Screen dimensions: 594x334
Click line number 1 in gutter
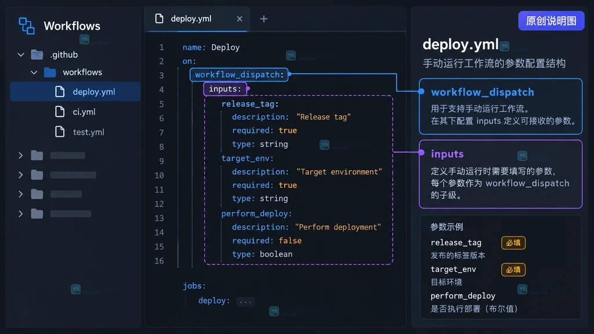click(x=162, y=48)
